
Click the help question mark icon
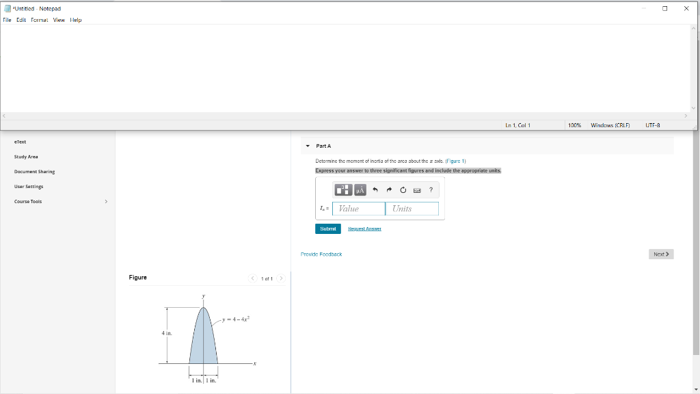(x=431, y=190)
